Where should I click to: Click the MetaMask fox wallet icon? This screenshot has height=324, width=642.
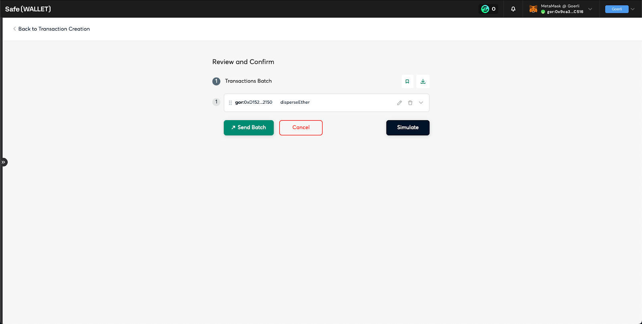(x=533, y=9)
